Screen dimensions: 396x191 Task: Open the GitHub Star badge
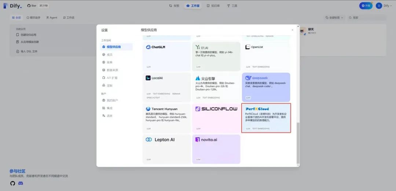38,5
